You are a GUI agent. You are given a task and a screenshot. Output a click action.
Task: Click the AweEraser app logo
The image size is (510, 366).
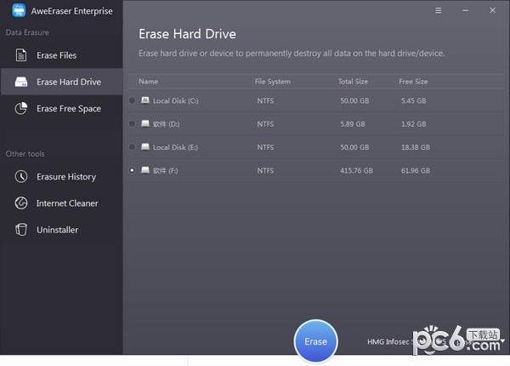coord(17,11)
